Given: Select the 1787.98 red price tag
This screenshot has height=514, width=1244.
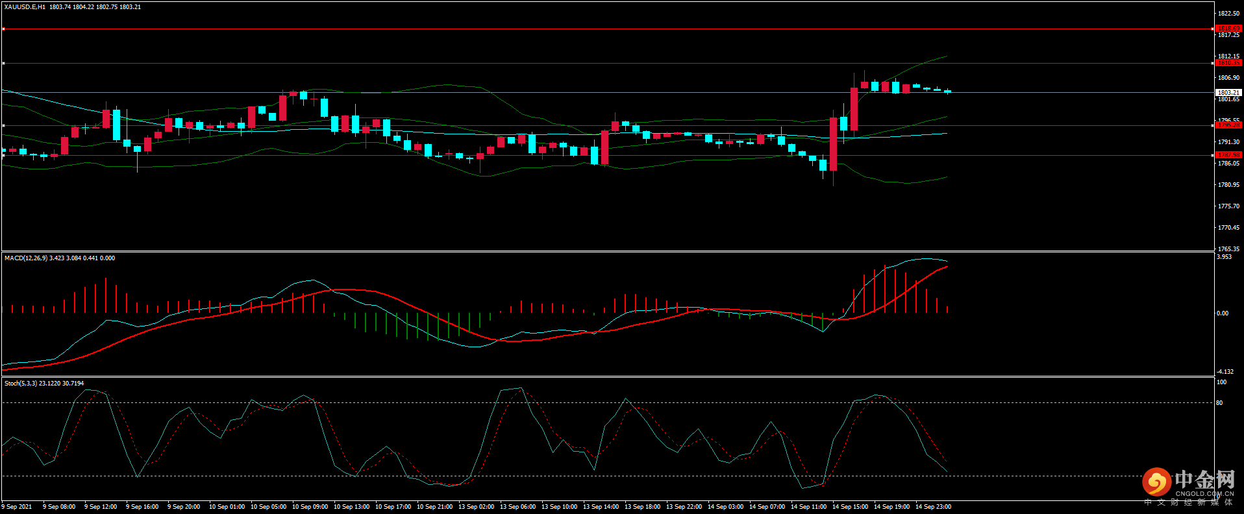Looking at the screenshot, I should (1228, 155).
